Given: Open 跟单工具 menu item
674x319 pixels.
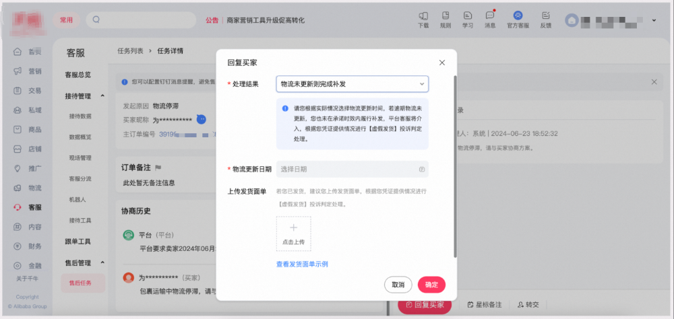Looking at the screenshot, I should pos(78,242).
